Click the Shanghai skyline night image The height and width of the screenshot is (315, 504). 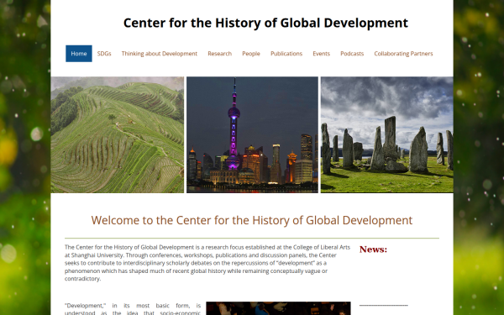pos(252,134)
